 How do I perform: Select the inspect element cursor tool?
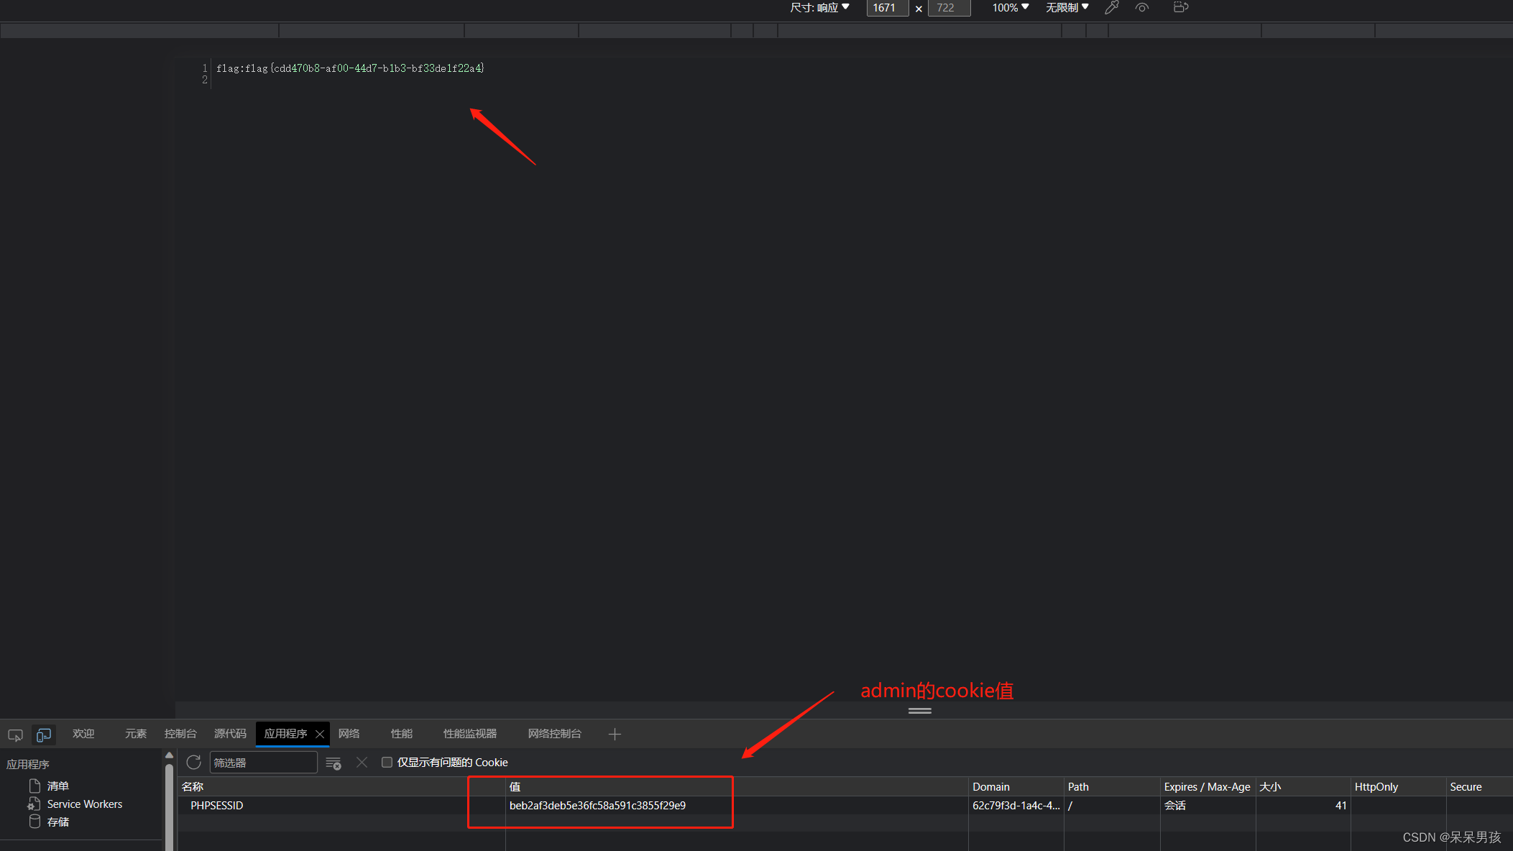15,735
